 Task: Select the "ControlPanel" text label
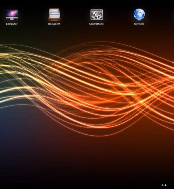click(x=97, y=24)
